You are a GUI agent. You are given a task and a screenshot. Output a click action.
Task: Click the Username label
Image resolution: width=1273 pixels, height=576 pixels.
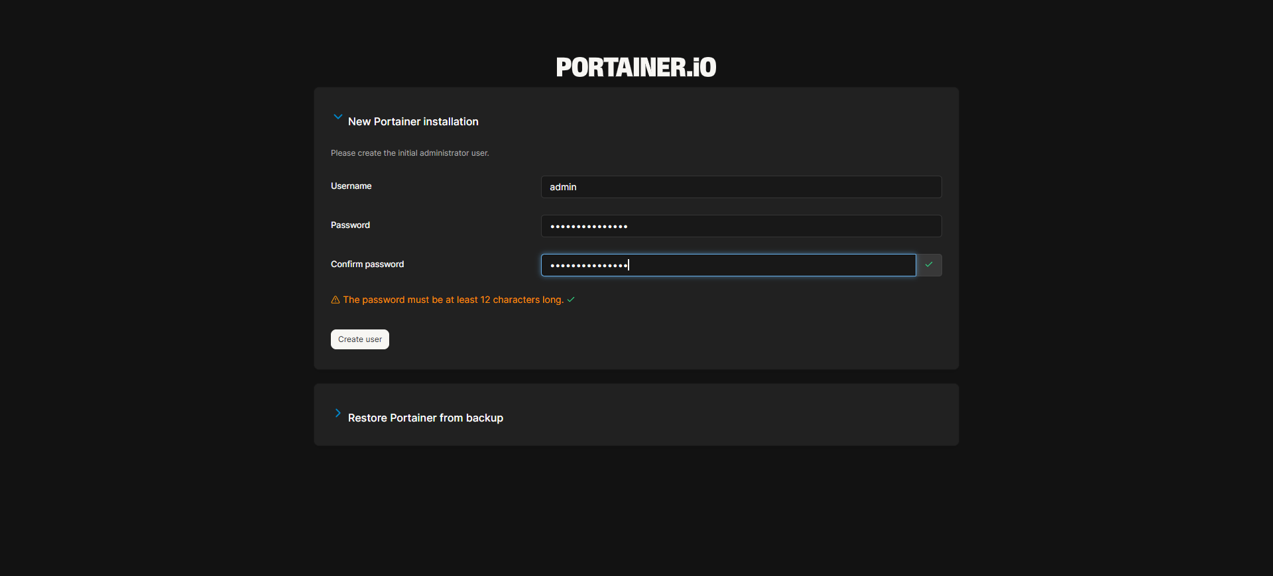click(351, 186)
